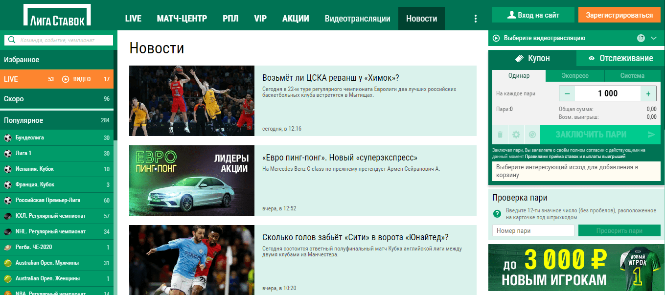Click the Зарегистрироваться button
The height and width of the screenshot is (295, 665).
coord(619,15)
